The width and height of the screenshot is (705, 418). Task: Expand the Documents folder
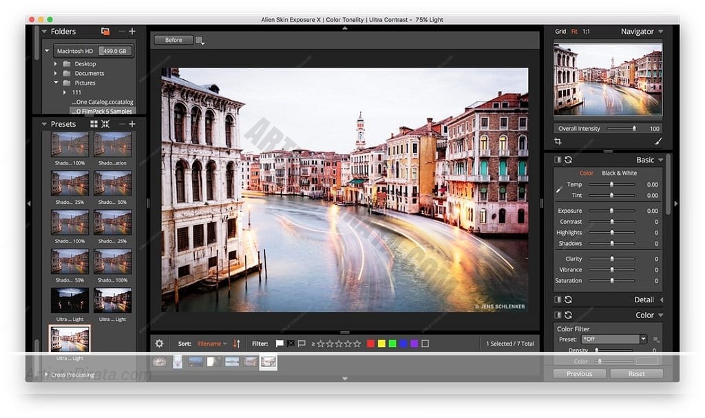pyautogui.click(x=55, y=74)
